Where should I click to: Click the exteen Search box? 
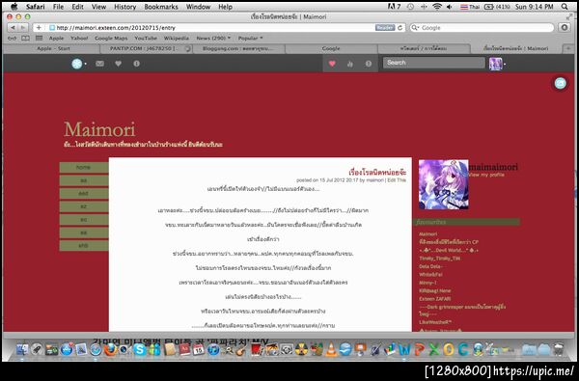point(433,63)
